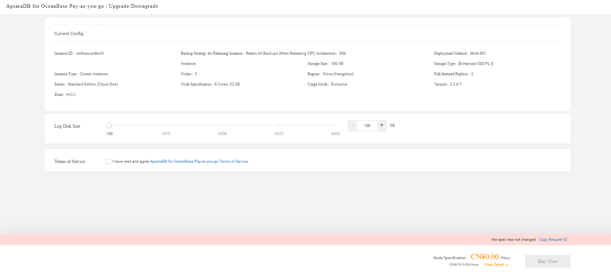The image size is (611, 272).
Task: Increase log disk size with plus button
Action: click(382, 125)
